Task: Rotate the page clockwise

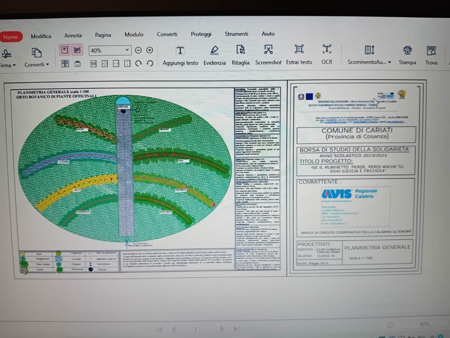Action: tap(138, 63)
